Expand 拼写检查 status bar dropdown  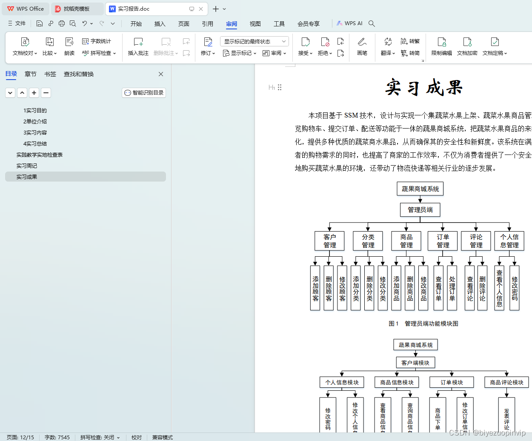tap(118, 438)
